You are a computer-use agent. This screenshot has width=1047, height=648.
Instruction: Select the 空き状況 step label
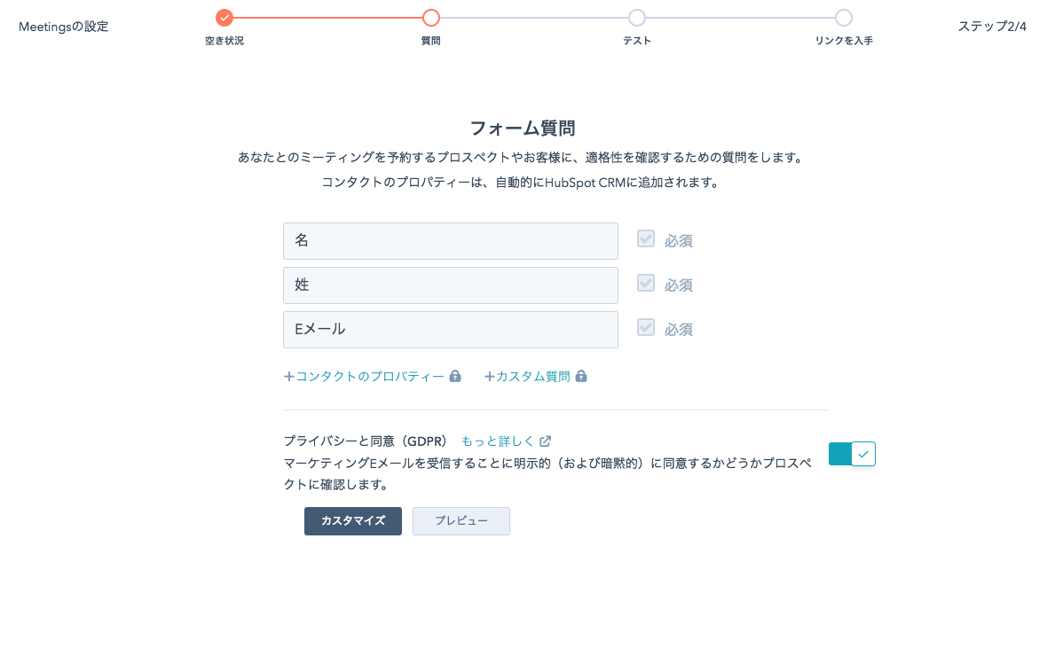pyautogui.click(x=224, y=41)
